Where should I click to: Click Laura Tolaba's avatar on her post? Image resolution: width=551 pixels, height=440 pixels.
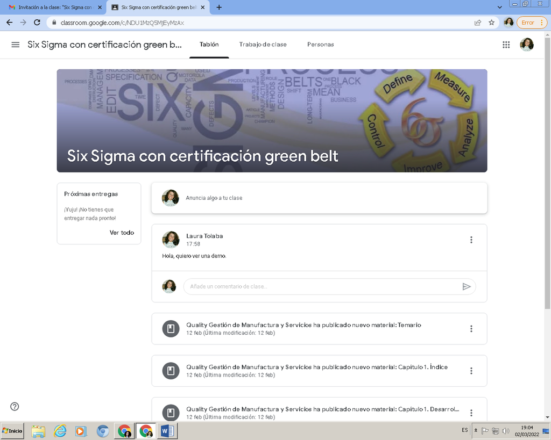pyautogui.click(x=171, y=240)
